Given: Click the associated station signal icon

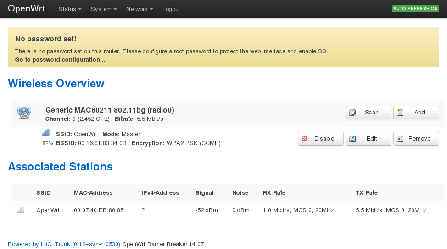Looking at the screenshot, I should (21, 210).
